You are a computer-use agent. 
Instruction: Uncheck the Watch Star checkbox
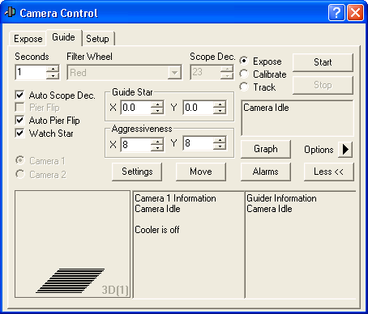(19, 133)
